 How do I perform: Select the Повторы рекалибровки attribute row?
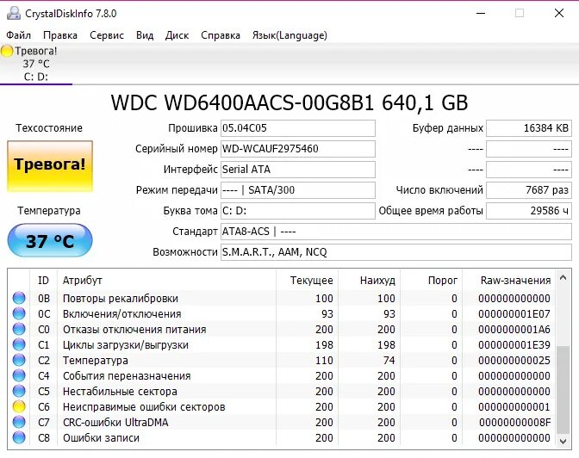tap(282, 298)
